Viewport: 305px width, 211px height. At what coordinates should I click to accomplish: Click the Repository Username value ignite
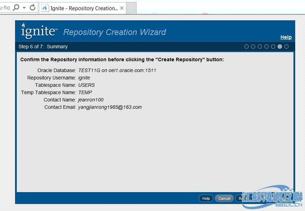coord(84,78)
